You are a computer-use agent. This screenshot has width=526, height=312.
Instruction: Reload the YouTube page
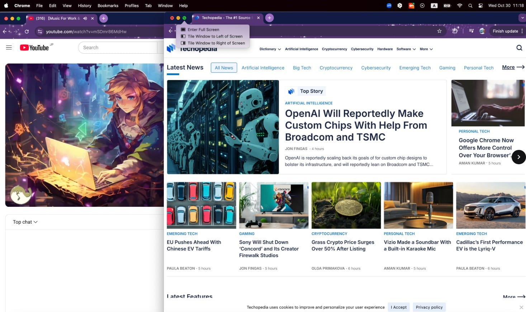pos(27,31)
